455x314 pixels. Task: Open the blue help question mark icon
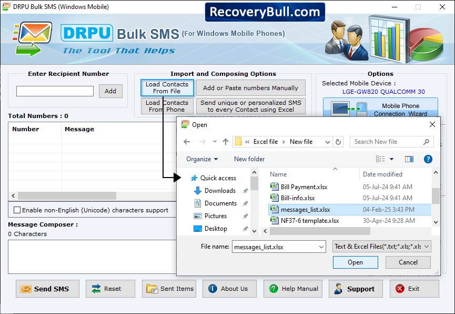pos(428,159)
